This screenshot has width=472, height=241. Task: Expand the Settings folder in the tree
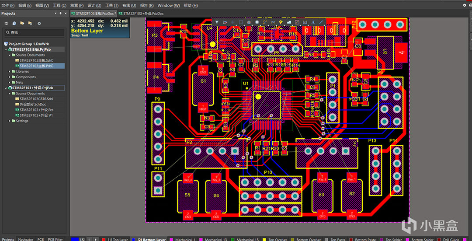[x=10, y=121]
